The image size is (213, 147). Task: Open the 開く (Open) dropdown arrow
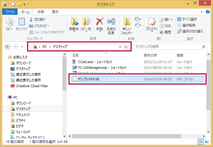tap(172, 19)
